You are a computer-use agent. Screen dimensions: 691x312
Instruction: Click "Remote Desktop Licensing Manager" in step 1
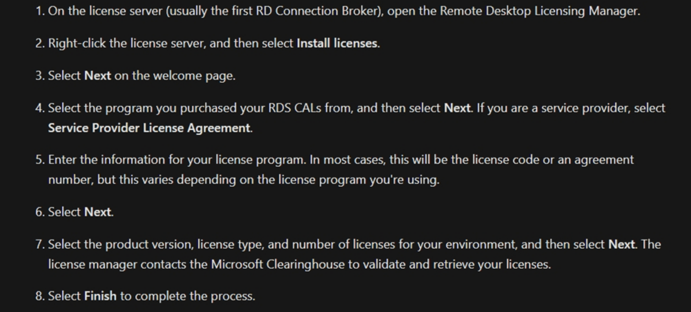tap(539, 11)
